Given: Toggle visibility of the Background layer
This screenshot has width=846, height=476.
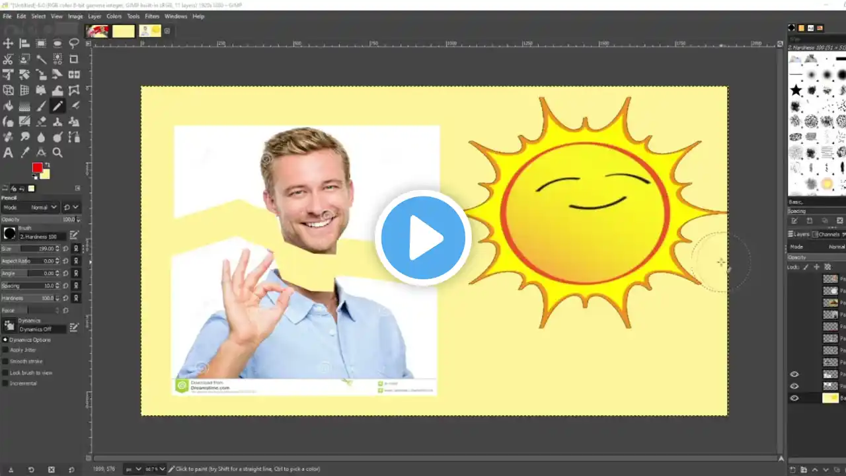Looking at the screenshot, I should pyautogui.click(x=794, y=398).
